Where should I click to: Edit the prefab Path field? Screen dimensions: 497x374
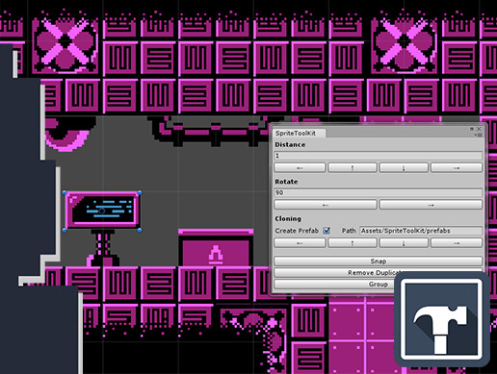coord(420,231)
